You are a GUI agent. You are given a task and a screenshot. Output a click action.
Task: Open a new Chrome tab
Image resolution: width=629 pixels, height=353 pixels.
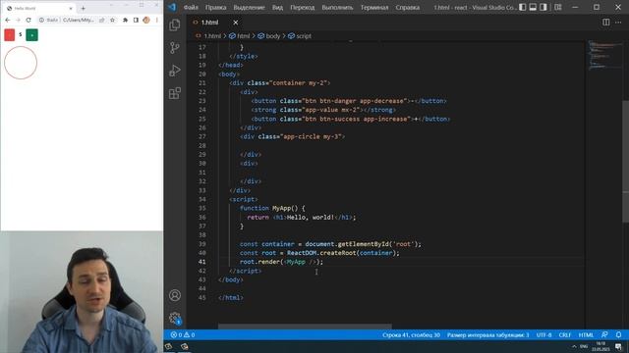click(83, 8)
